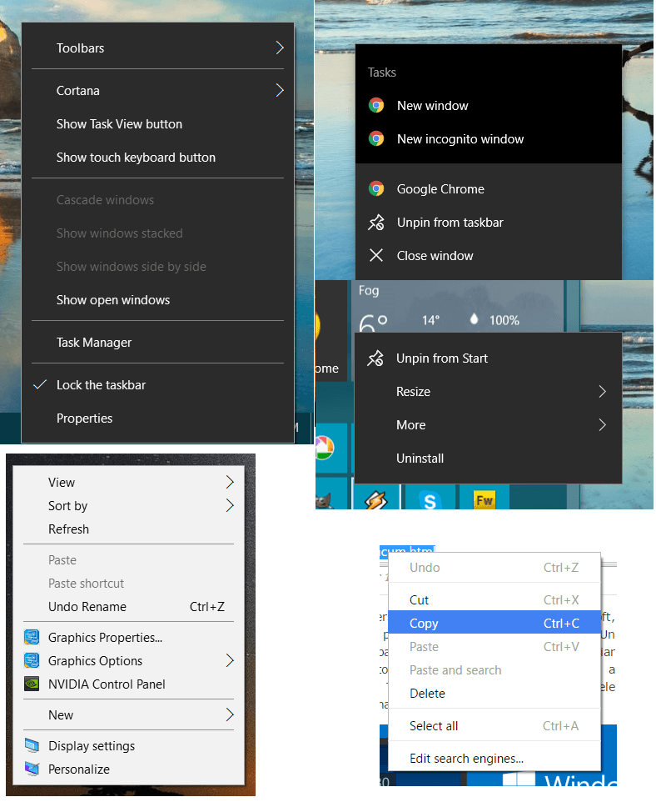Click Chrome icon beside New window
656x807 pixels.
[376, 106]
